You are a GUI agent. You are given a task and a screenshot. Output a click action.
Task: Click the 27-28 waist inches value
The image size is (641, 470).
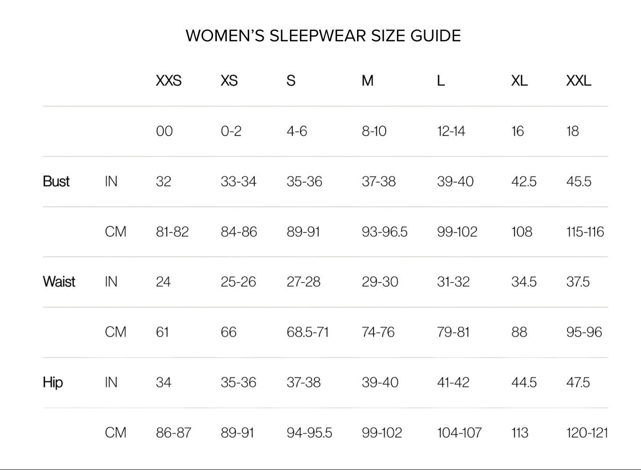point(303,282)
